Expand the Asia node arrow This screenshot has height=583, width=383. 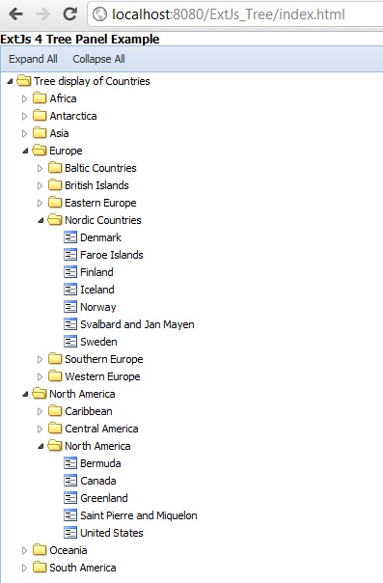pos(24,133)
